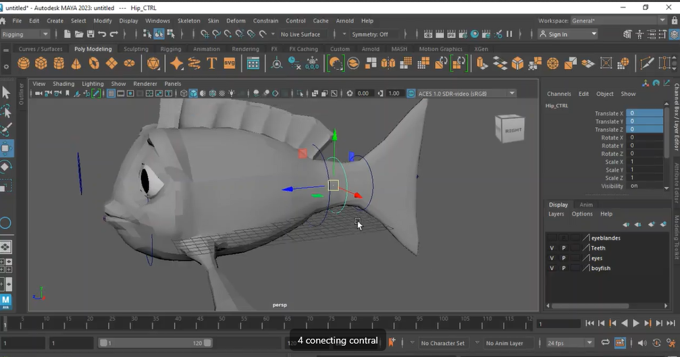The height and width of the screenshot is (357, 680).
Task: Expand the ACES 1.0 SDR-video view dropdown
Action: coord(512,94)
